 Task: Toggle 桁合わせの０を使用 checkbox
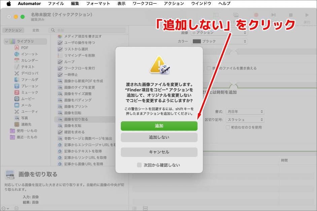click(227, 127)
